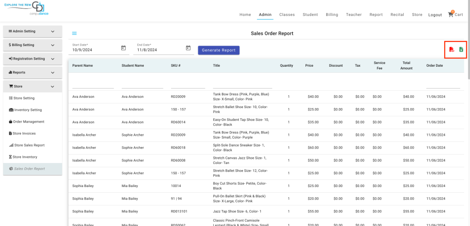Click the Parent Name filter field
This screenshot has height=226, width=470.
click(x=93, y=85)
